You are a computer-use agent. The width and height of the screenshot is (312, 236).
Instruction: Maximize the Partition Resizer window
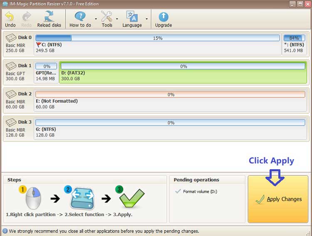tap(300, 4)
